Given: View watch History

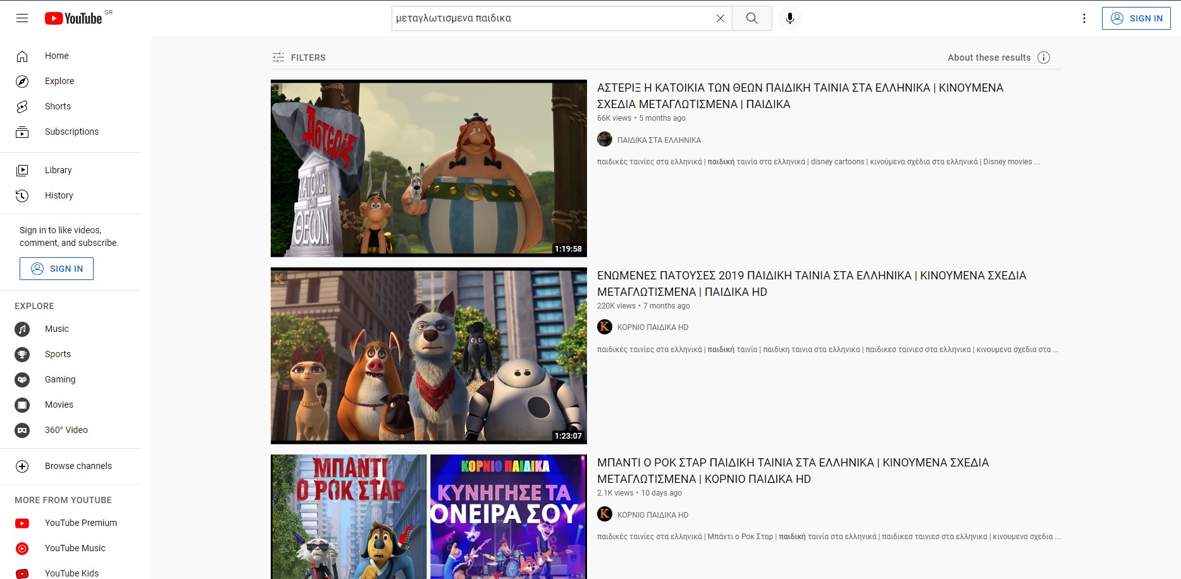Looking at the screenshot, I should point(59,195).
